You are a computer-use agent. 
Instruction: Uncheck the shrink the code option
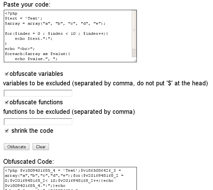[7, 131]
